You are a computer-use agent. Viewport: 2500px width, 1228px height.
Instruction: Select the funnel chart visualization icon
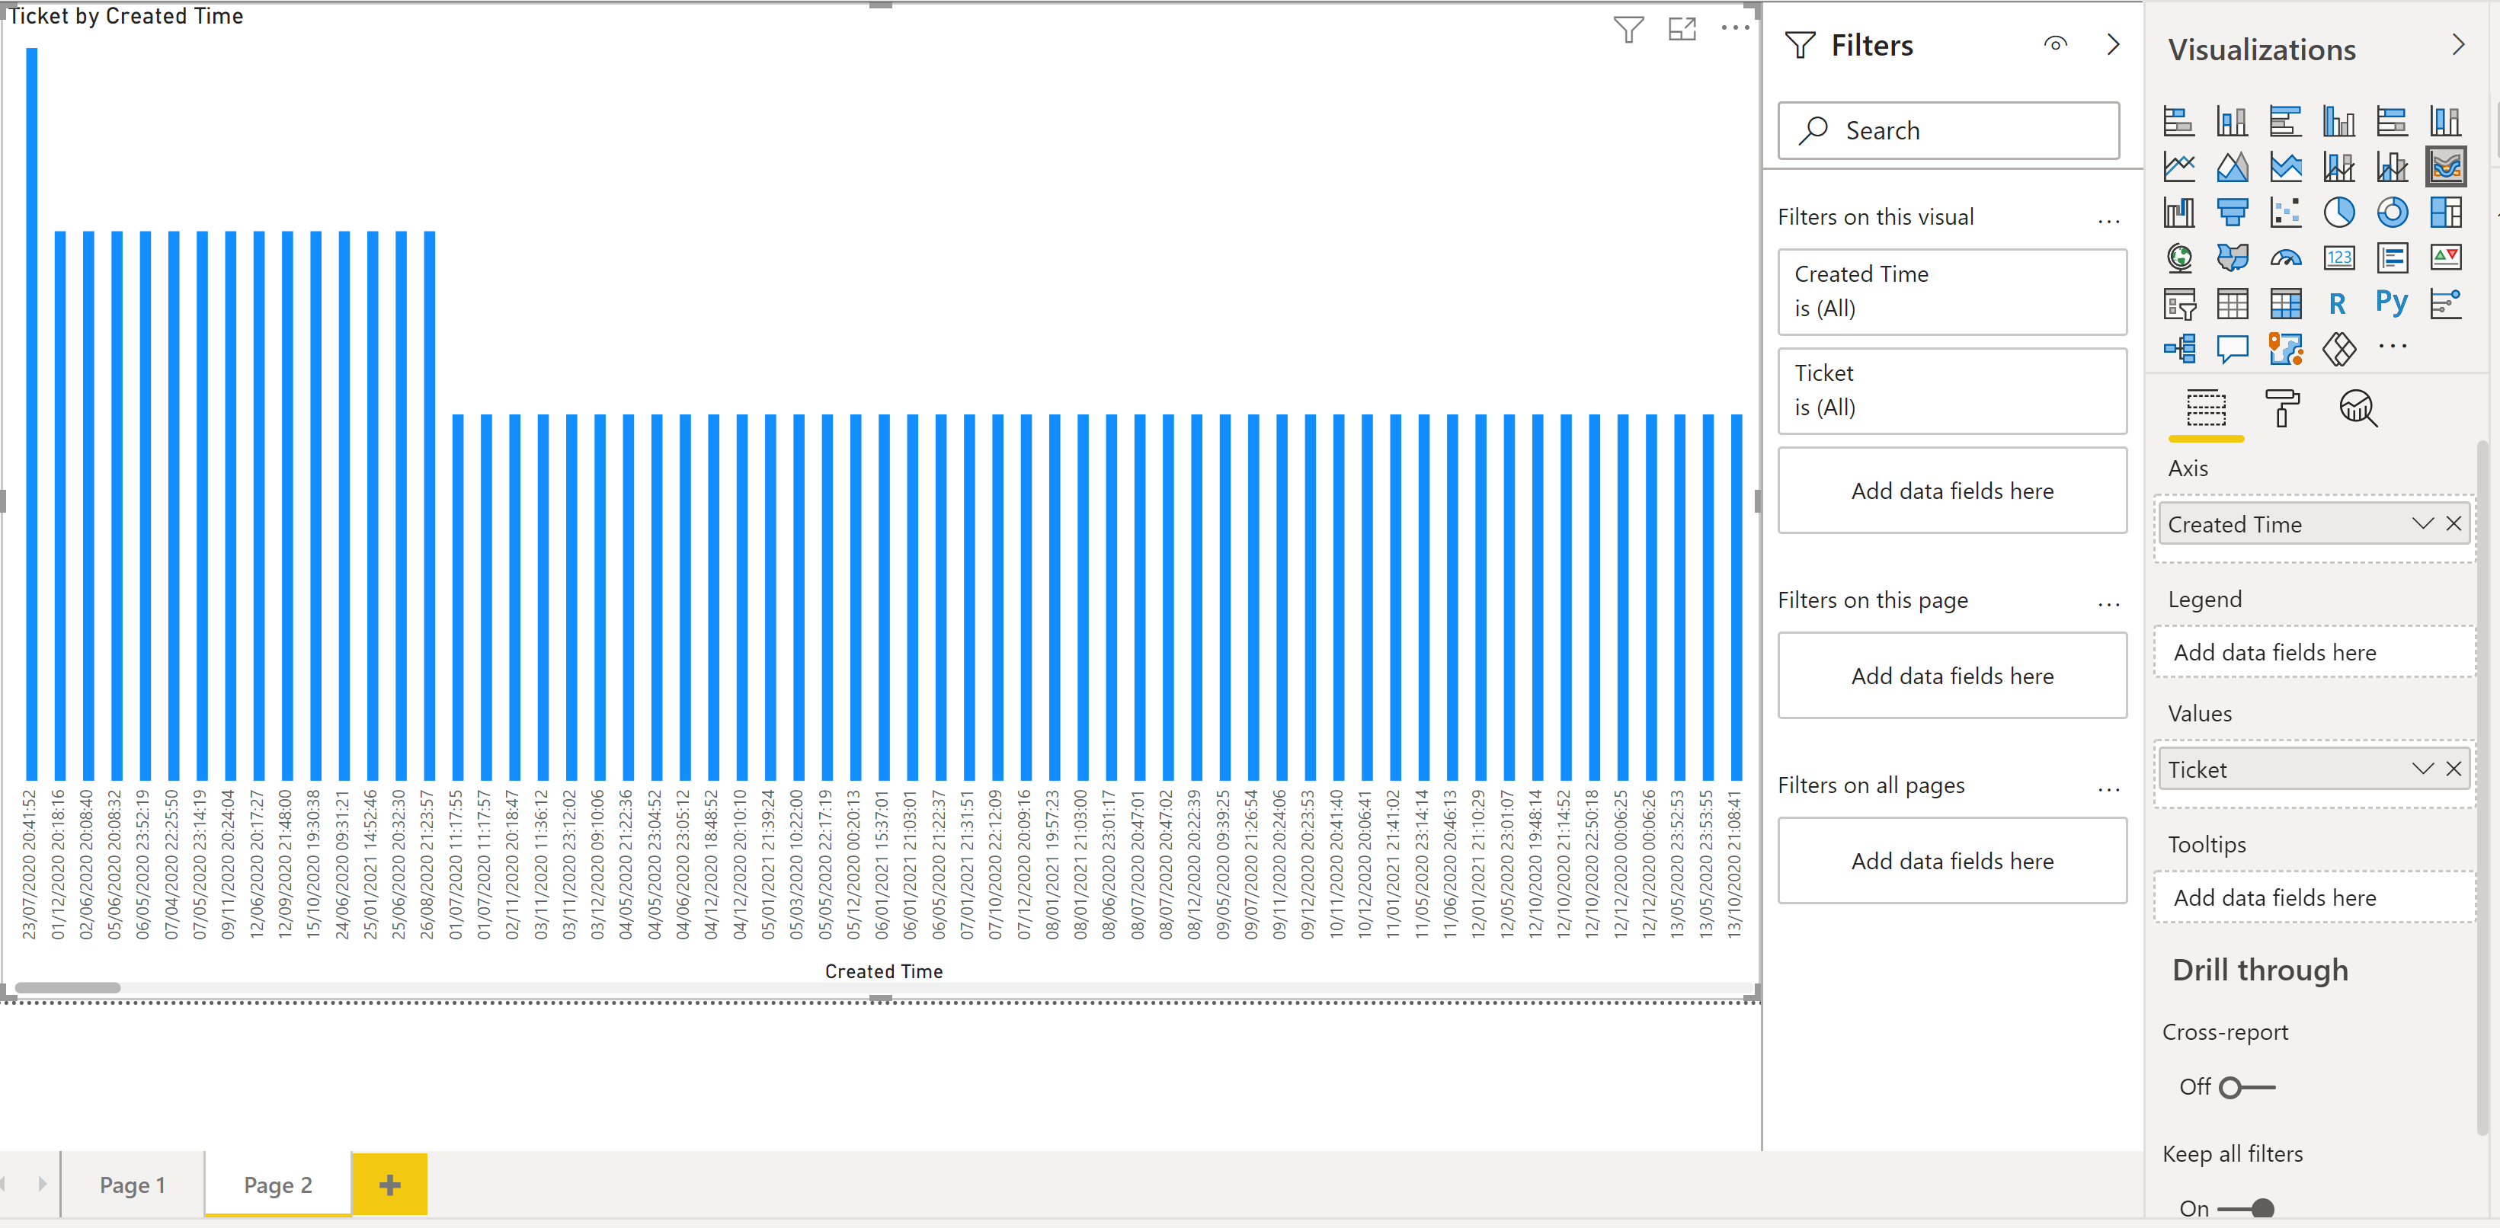2232,213
